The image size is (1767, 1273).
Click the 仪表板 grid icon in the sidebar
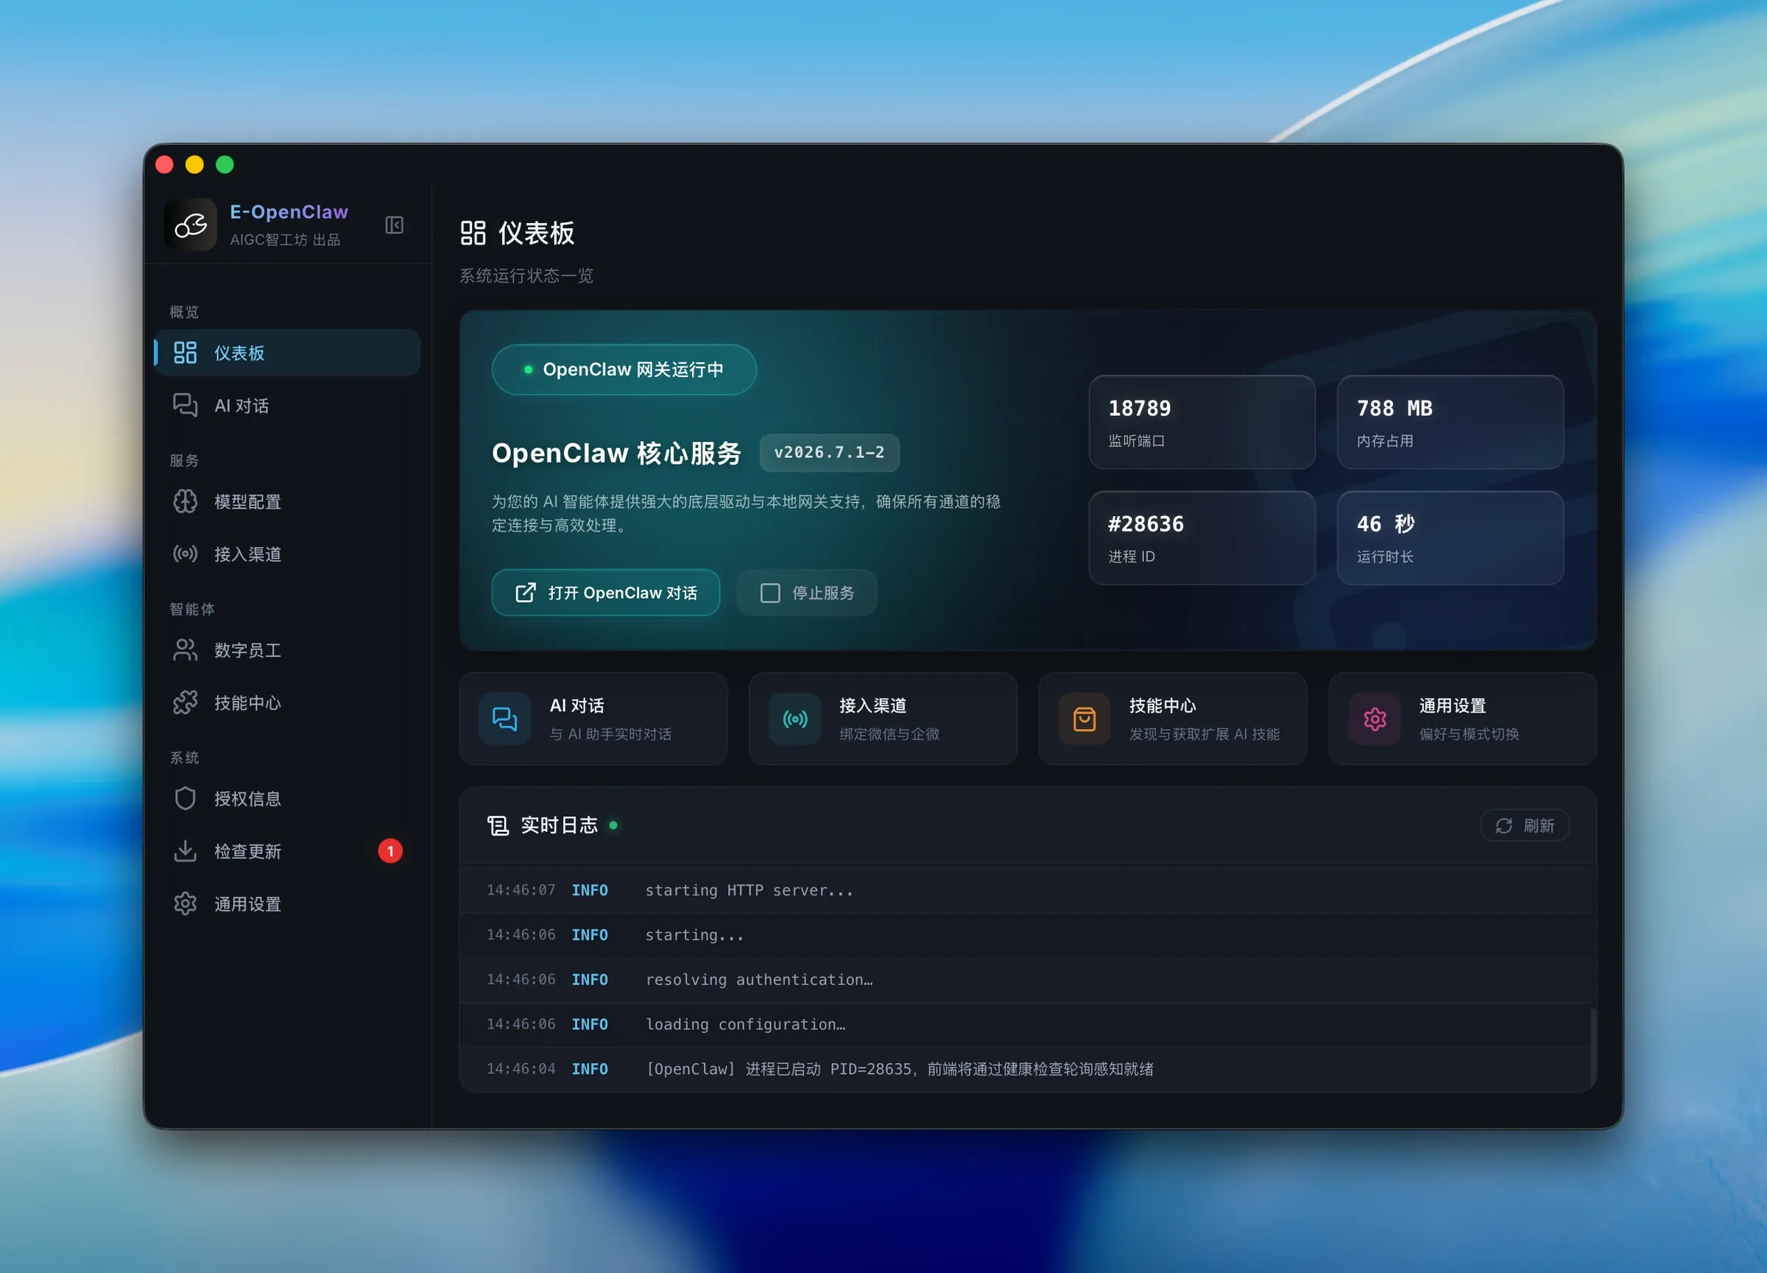[185, 353]
